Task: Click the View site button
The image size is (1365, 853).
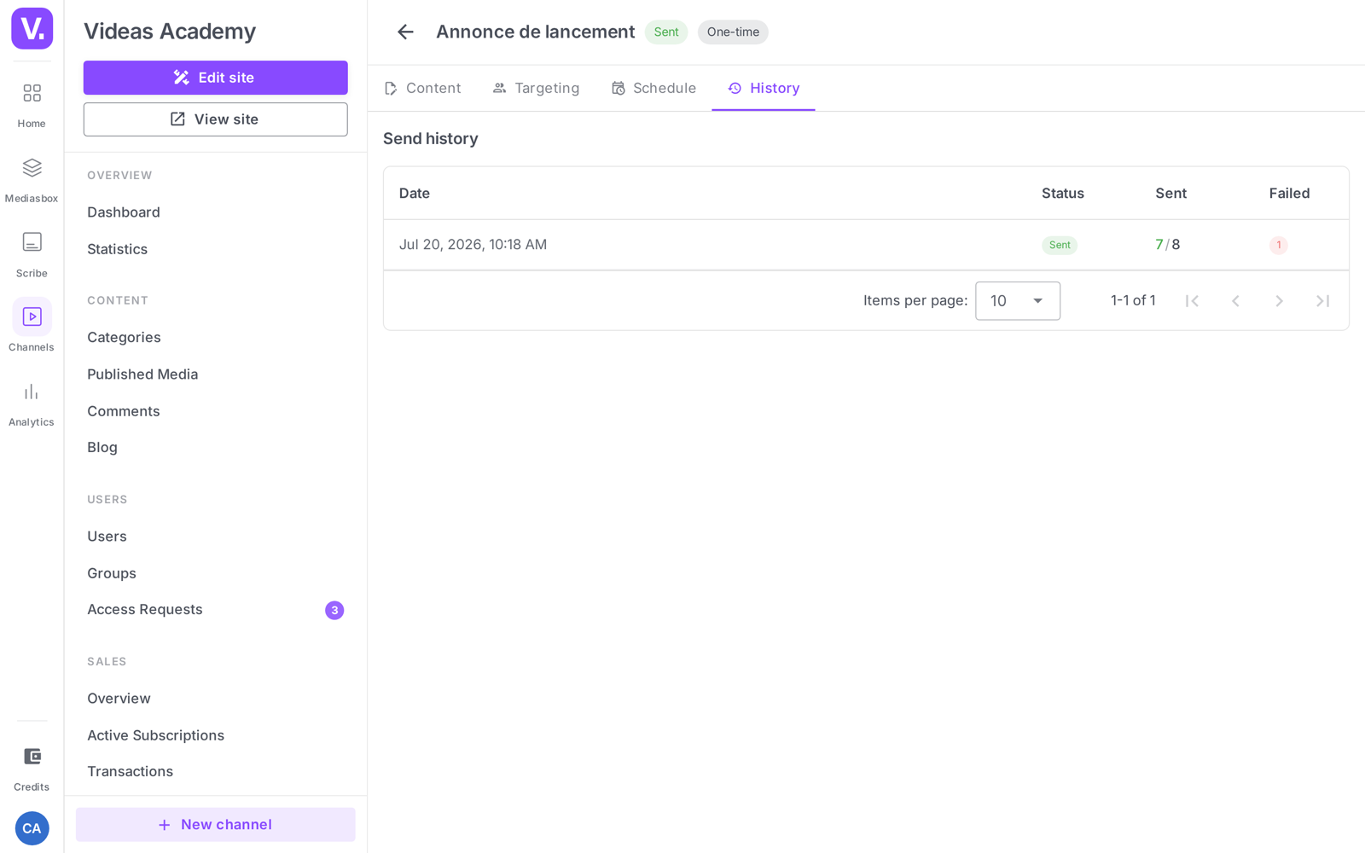Action: coord(216,119)
